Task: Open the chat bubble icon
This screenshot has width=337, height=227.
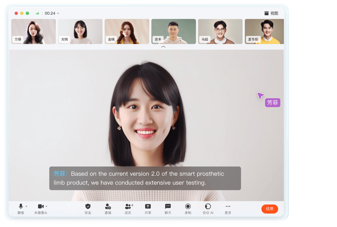Action: [168, 206]
